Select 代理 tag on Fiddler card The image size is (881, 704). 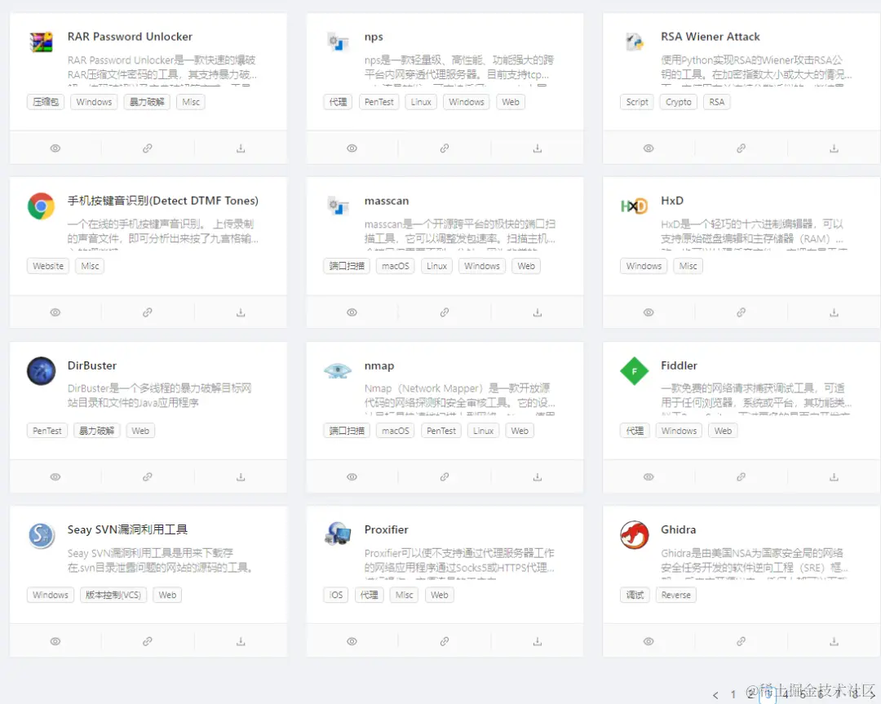(x=635, y=431)
